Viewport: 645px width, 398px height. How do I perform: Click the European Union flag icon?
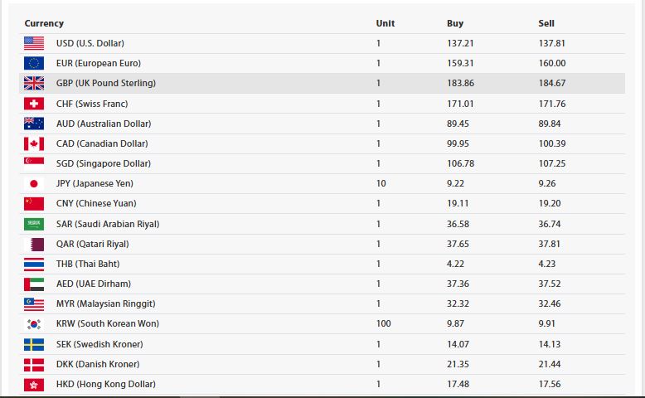(34, 63)
